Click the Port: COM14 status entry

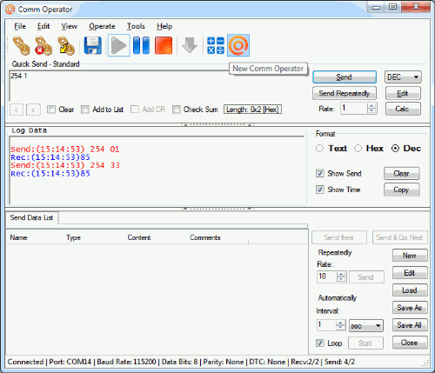70,362
